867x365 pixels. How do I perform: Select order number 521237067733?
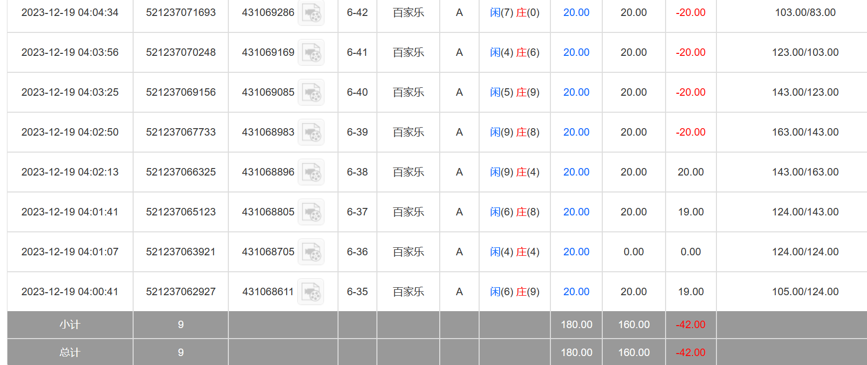[181, 132]
